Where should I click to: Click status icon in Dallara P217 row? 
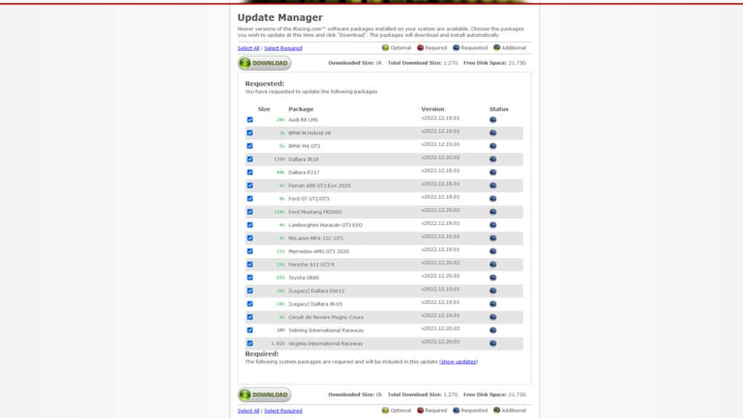point(493,173)
